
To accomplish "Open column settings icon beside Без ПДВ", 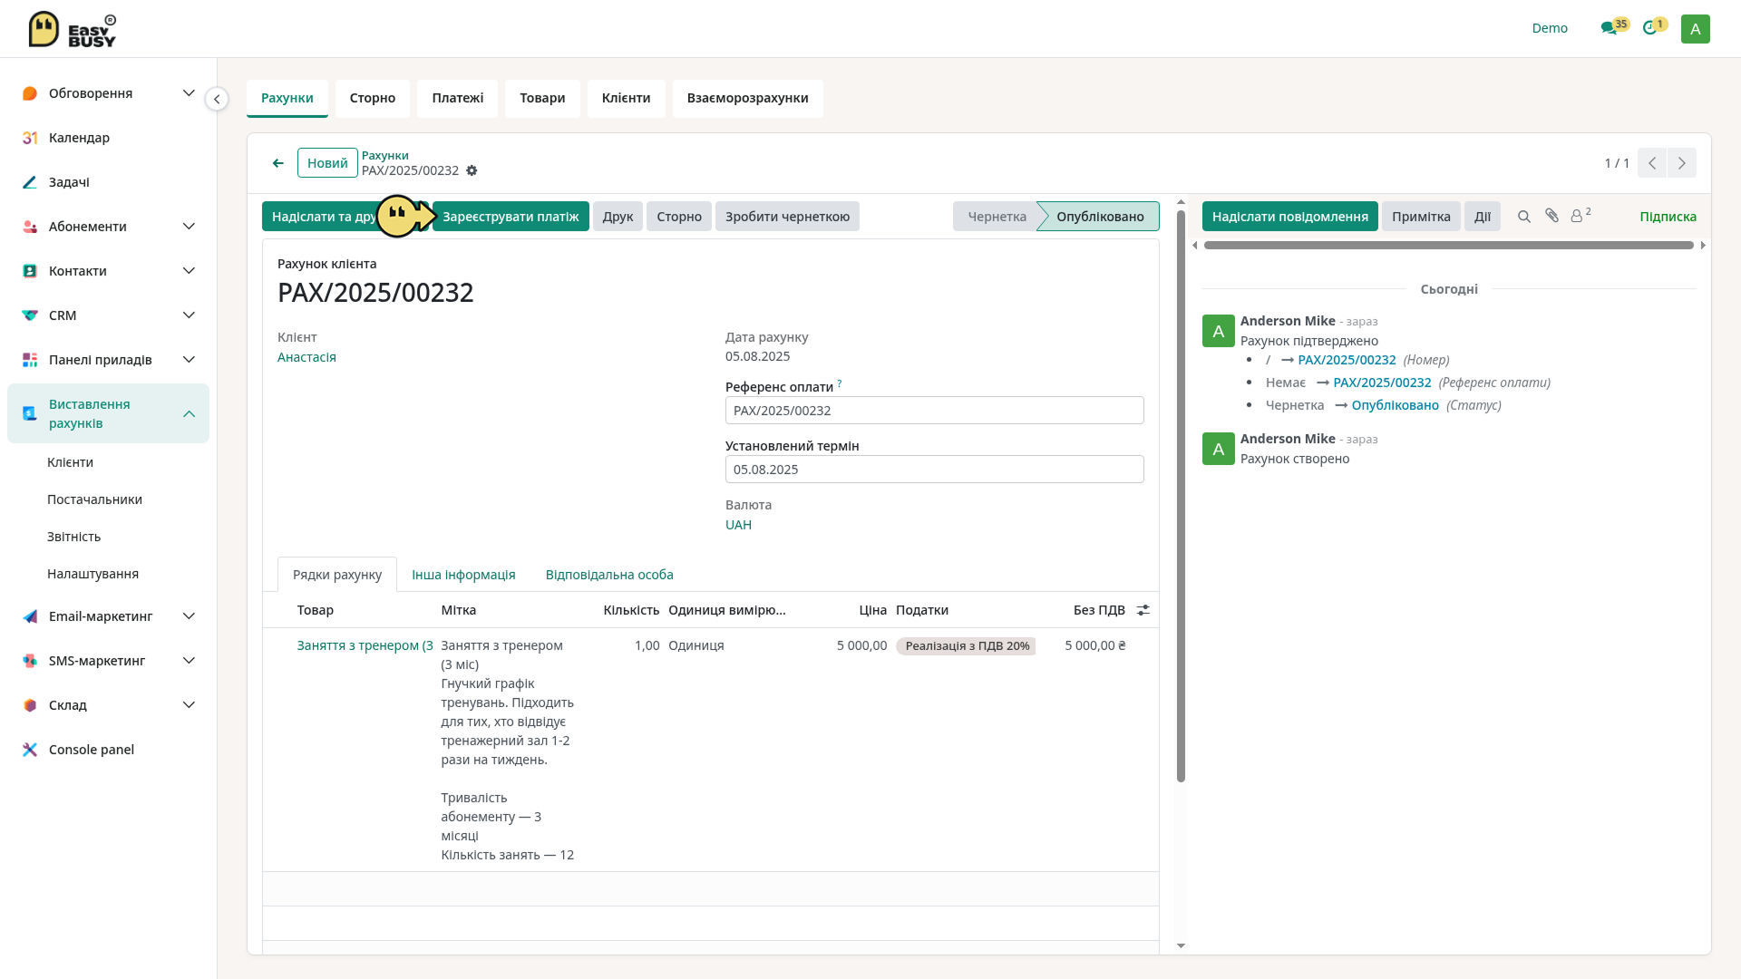I will pos(1143,610).
